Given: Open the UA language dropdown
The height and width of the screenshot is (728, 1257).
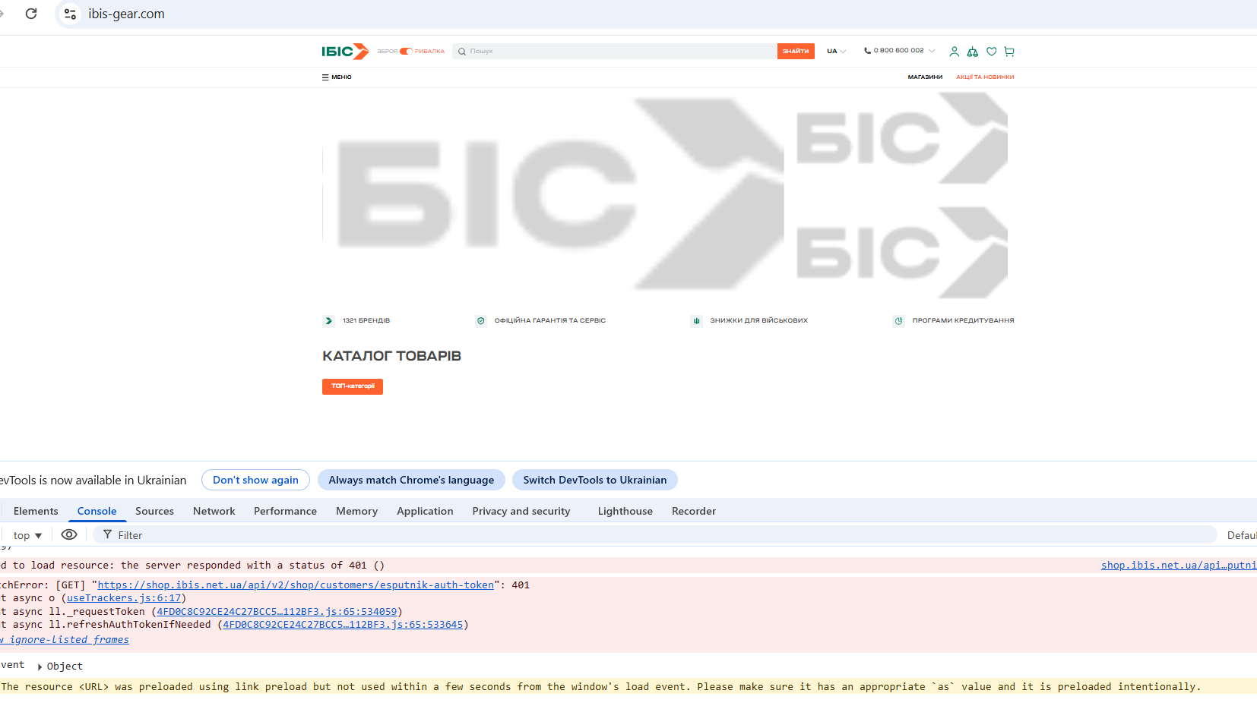Looking at the screenshot, I should [836, 52].
